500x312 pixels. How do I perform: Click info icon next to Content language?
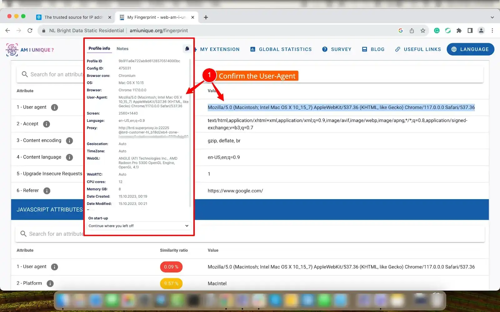click(69, 157)
